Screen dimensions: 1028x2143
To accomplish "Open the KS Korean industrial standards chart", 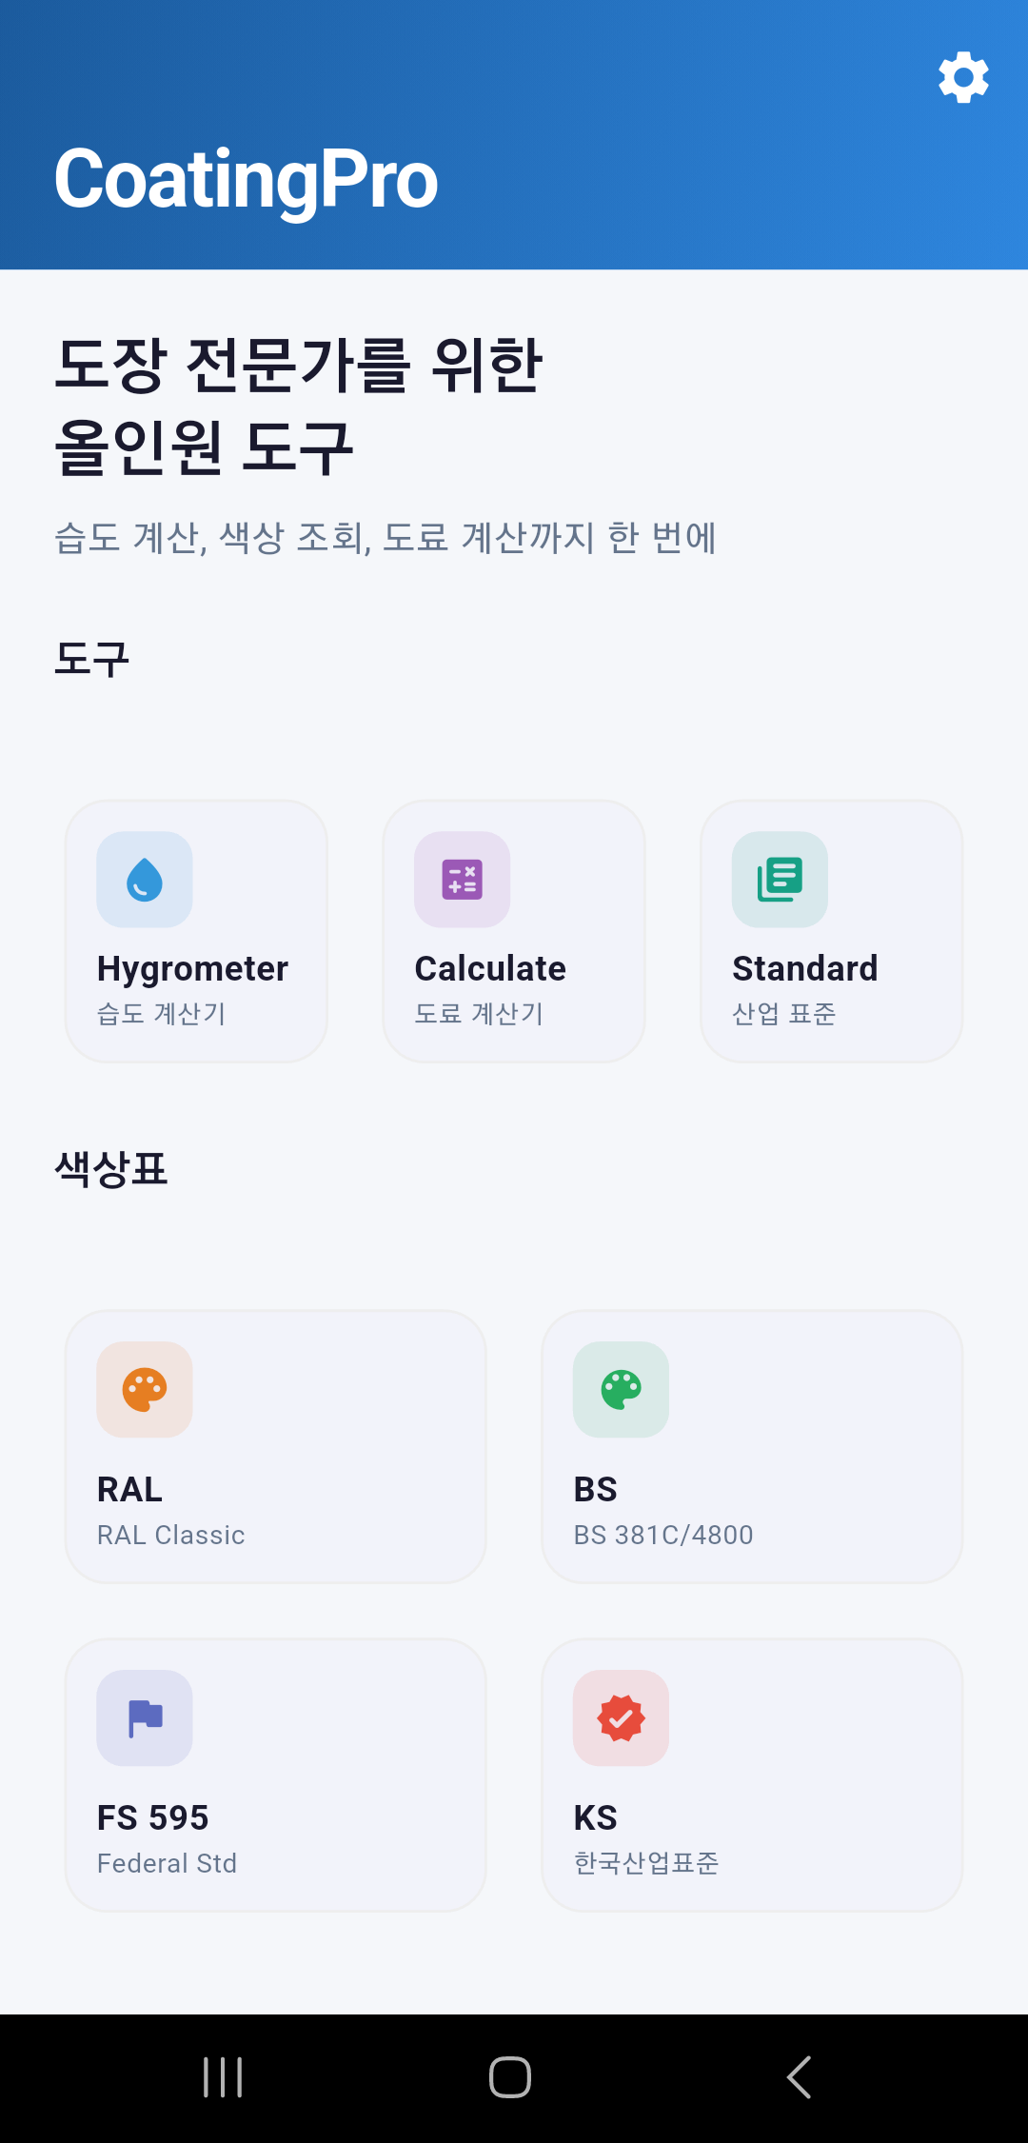I will pos(752,1773).
